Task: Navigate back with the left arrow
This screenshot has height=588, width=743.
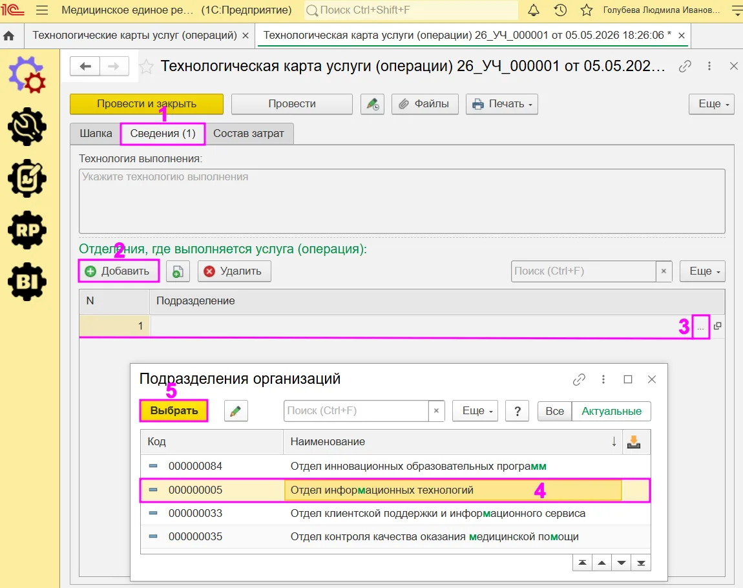Action: click(85, 67)
